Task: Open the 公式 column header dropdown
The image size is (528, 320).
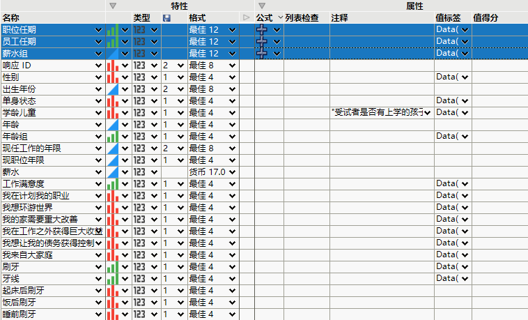Action: 280,17
